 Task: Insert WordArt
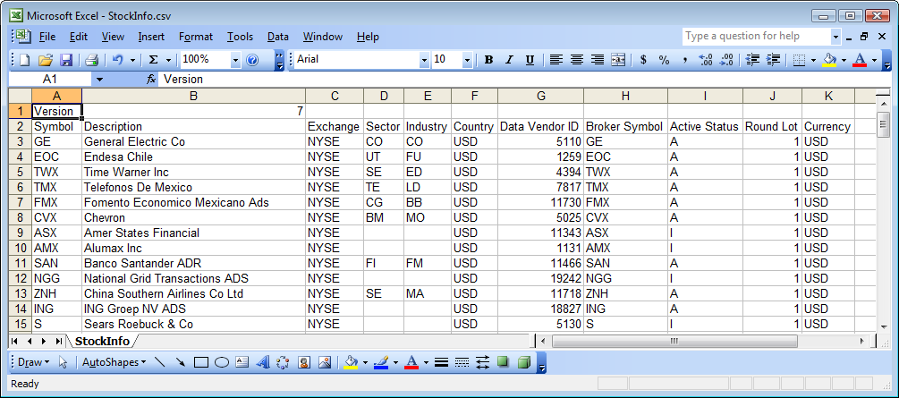tap(262, 362)
